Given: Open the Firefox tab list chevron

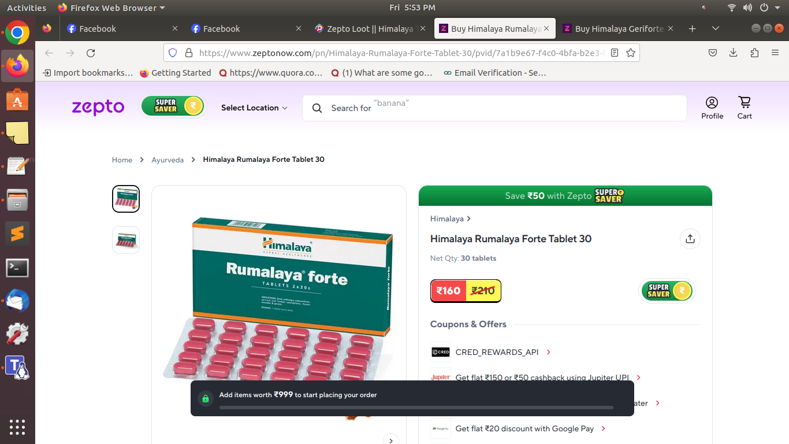Looking at the screenshot, I should (715, 28).
